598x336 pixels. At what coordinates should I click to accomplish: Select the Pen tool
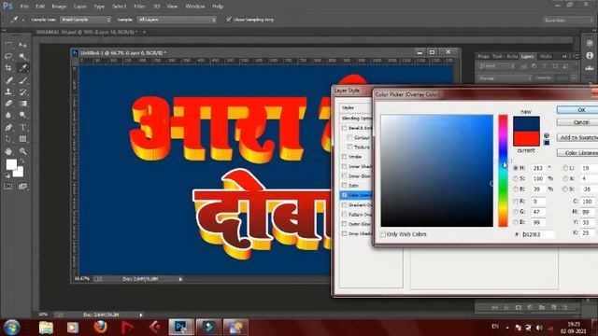[x=8, y=127]
